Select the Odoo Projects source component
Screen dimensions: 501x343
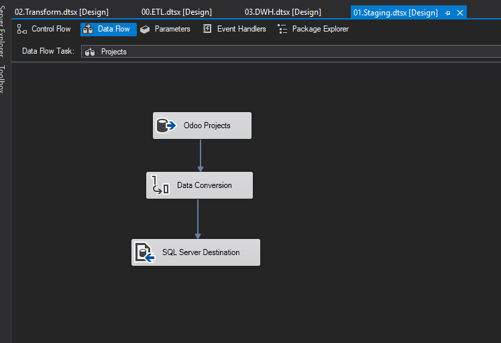[x=202, y=126]
